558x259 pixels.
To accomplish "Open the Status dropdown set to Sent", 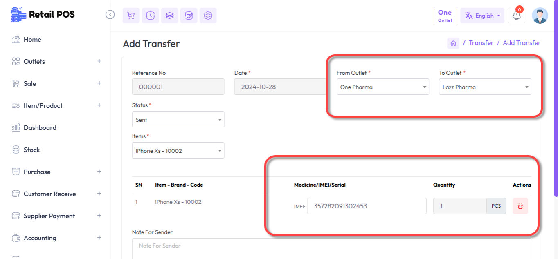I will click(178, 119).
